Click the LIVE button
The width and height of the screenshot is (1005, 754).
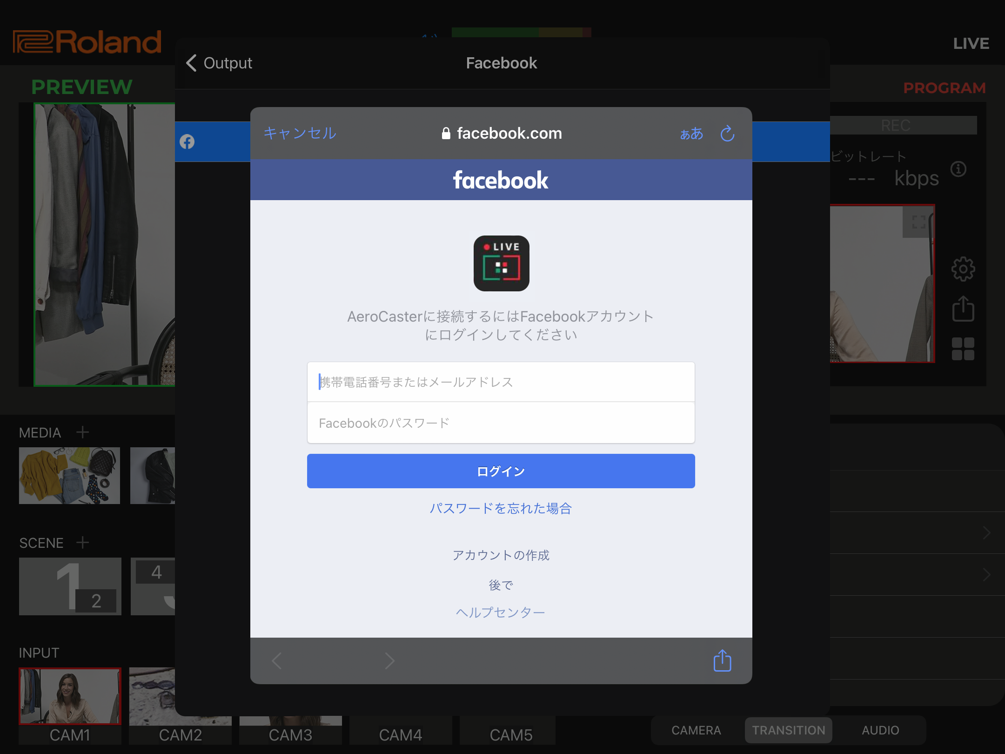971,43
